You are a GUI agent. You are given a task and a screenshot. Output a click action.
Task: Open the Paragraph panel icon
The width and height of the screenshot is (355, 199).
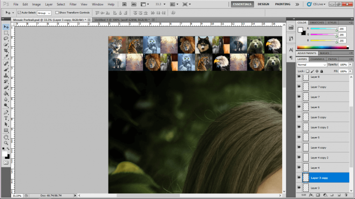[291, 58]
